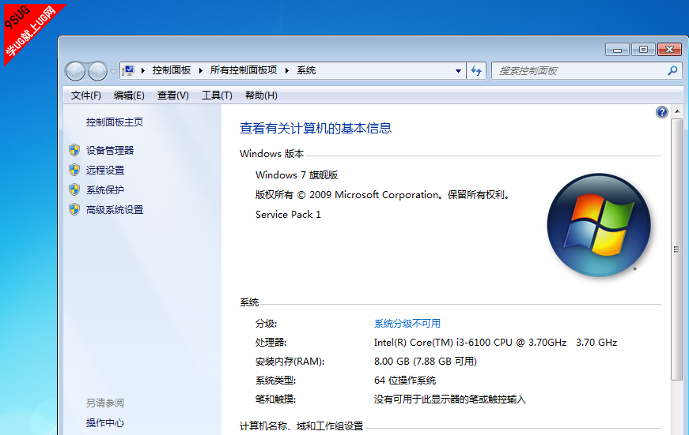This screenshot has height=435, width=689.
Task: Click the Back navigation arrow button
Action: pyautogui.click(x=75, y=71)
